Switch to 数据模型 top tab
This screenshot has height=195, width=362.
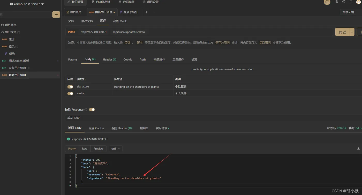[x=126, y=2]
